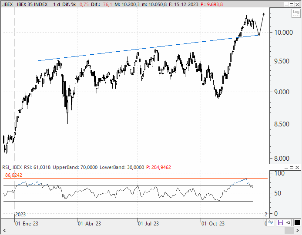
Task: Toggle the Log scale button
Action: (296, 13)
